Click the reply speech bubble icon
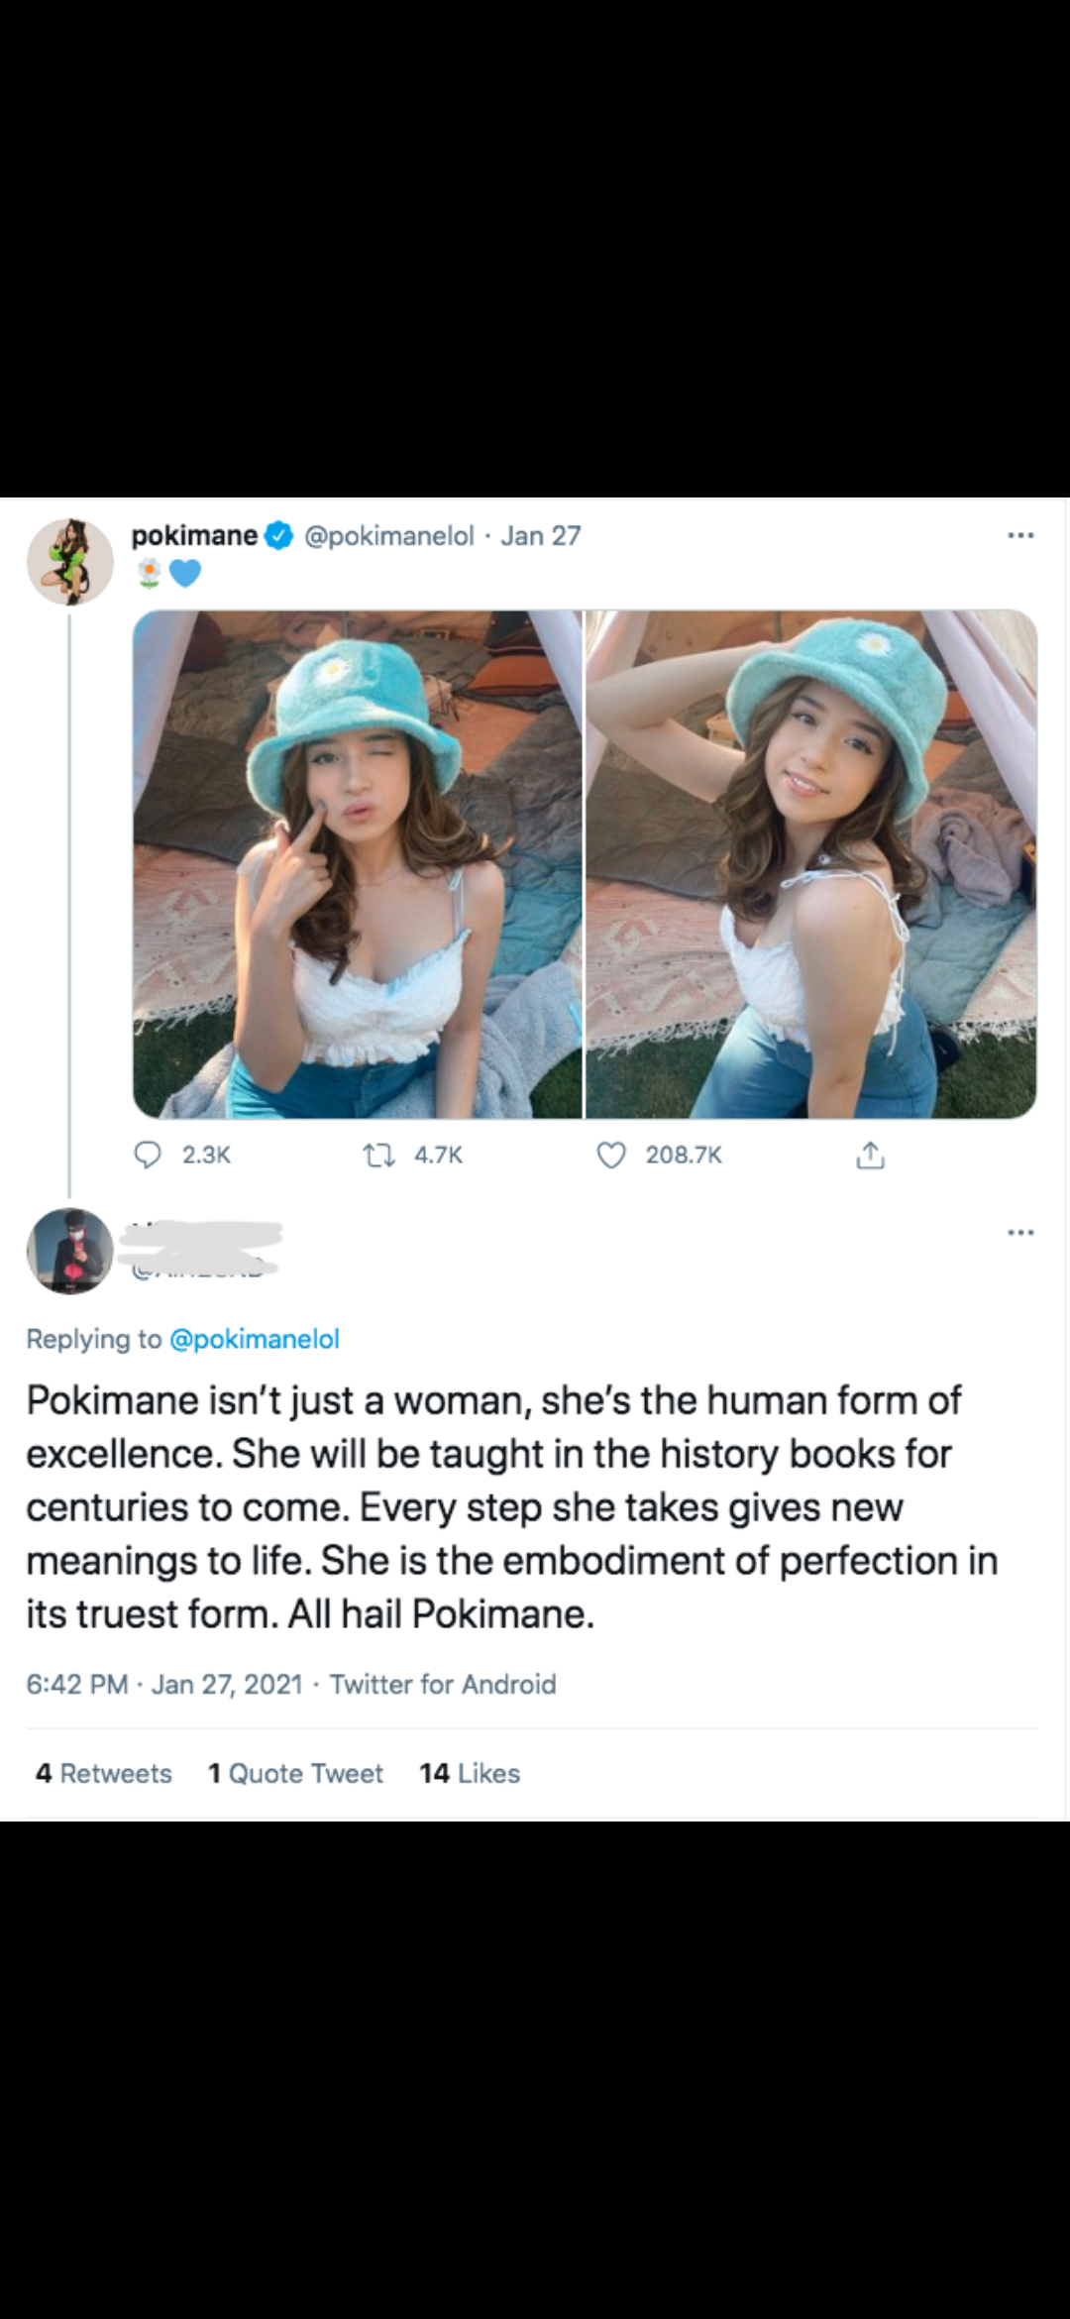This screenshot has width=1070, height=2319. point(149,1155)
